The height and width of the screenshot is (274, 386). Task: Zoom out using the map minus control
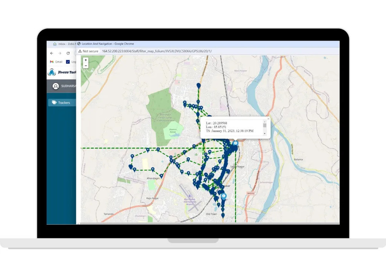click(x=85, y=66)
